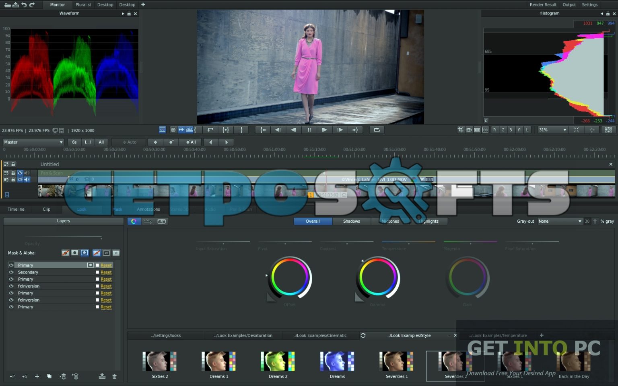Open the clip name dropdown arrow on timeline
The height and width of the screenshot is (386, 618).
[422, 179]
